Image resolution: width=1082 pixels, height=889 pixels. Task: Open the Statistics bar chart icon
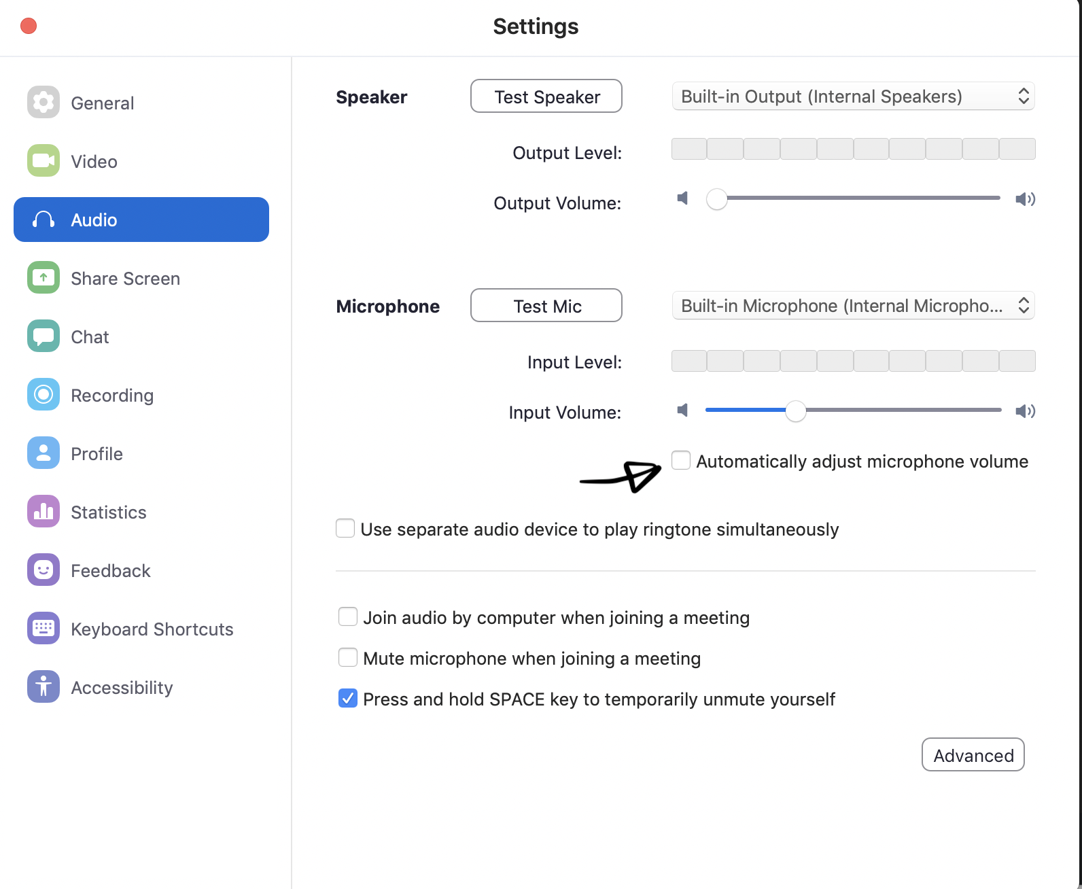point(43,512)
